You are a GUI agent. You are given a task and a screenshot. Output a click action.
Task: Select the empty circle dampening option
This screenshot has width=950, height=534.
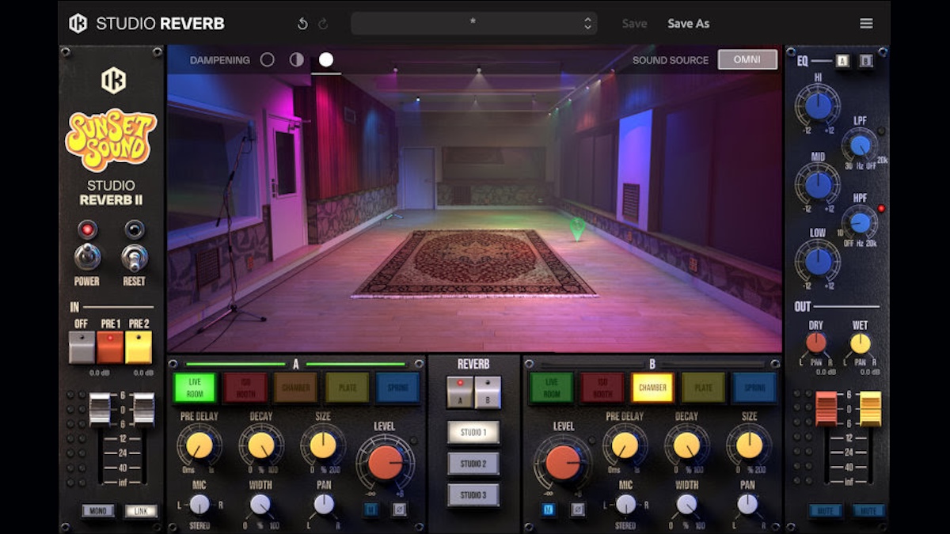[268, 60]
